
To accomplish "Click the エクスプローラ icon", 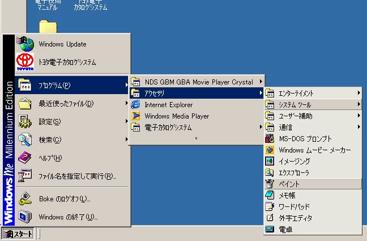I will pyautogui.click(x=270, y=172).
